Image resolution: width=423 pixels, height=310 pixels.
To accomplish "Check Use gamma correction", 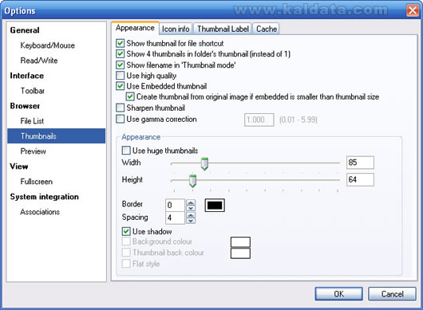I will click(120, 119).
